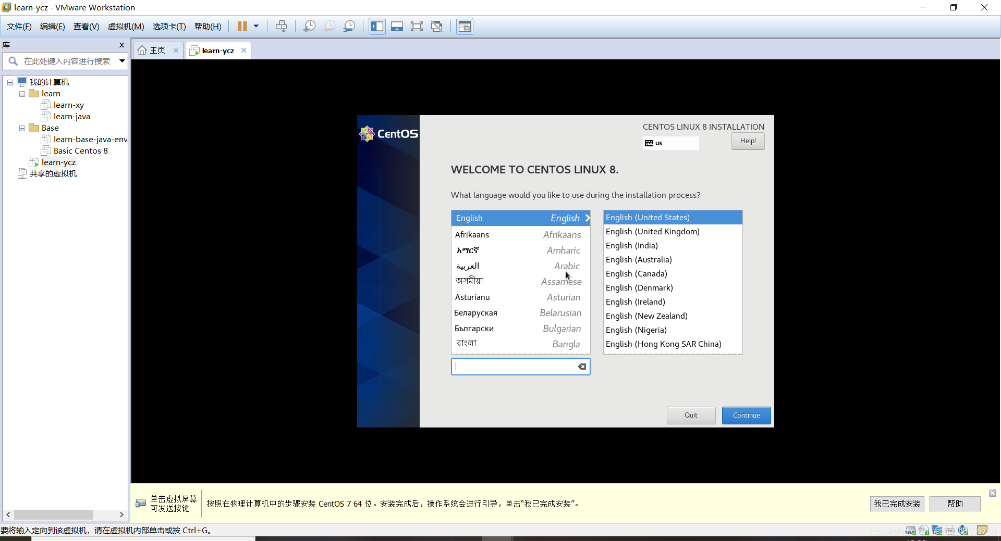The width and height of the screenshot is (1001, 541).
Task: Select Afrikaans in the language list
Action: 520,235
